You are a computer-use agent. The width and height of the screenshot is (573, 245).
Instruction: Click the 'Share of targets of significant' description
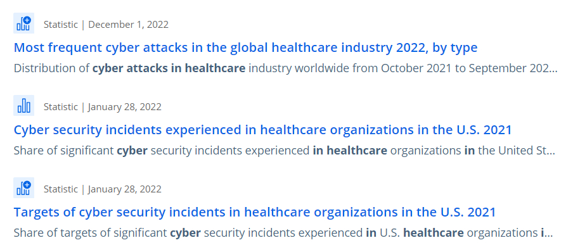pos(283,232)
